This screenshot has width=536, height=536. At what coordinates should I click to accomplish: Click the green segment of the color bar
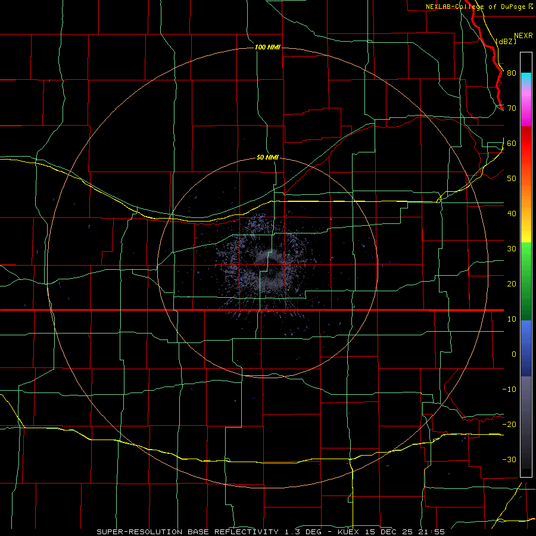[526, 281]
